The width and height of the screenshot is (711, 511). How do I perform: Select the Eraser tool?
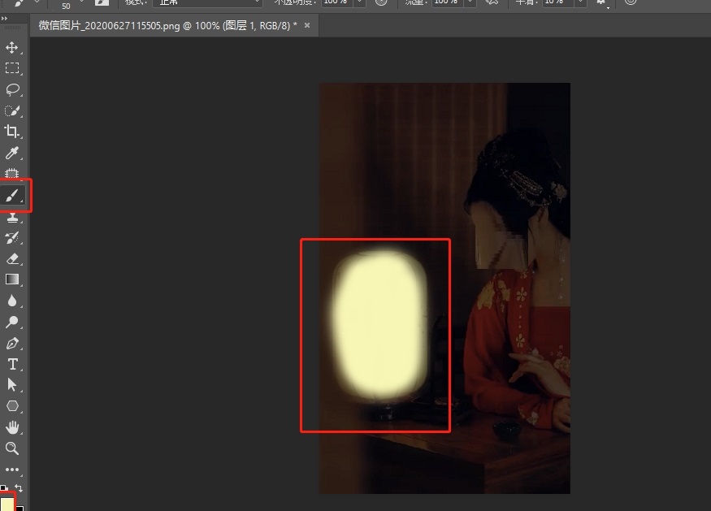point(12,258)
